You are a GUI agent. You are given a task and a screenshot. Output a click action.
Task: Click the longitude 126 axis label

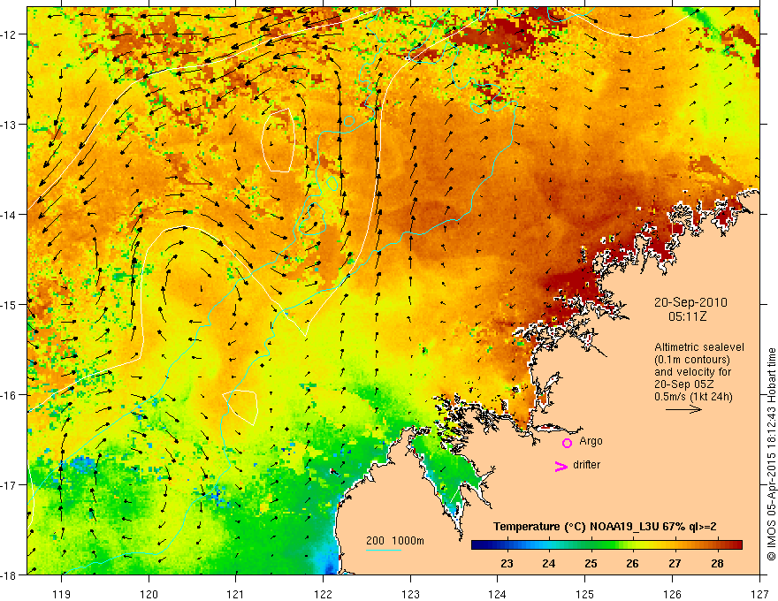(672, 594)
